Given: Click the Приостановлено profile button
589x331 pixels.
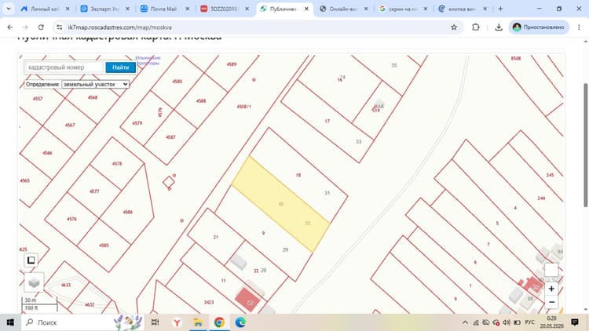Looking at the screenshot, I should point(539,27).
